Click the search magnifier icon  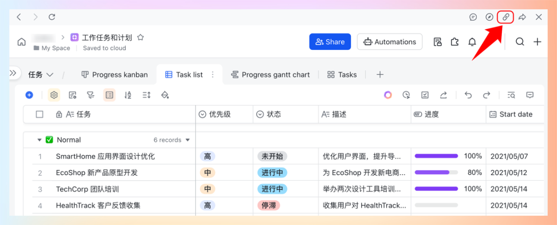[x=520, y=42]
